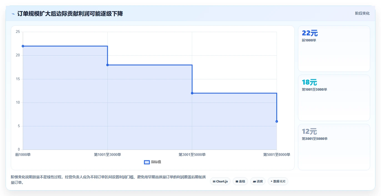Select the 12 data point at 第3001至5000单
Screen dimensions: 381x196
click(192, 93)
